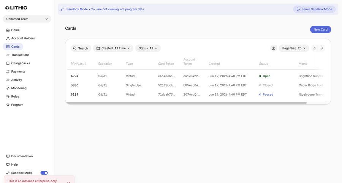The height and width of the screenshot is (183, 342).
Task: Click card token e4c48cba...
Action: pyautogui.click(x=166, y=76)
